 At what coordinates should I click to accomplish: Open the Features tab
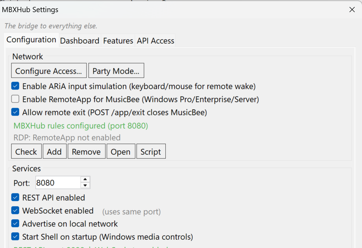118,41
